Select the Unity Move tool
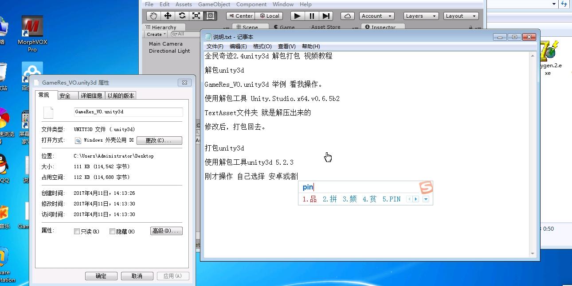Screen dimensions: 572x286 coord(168,16)
